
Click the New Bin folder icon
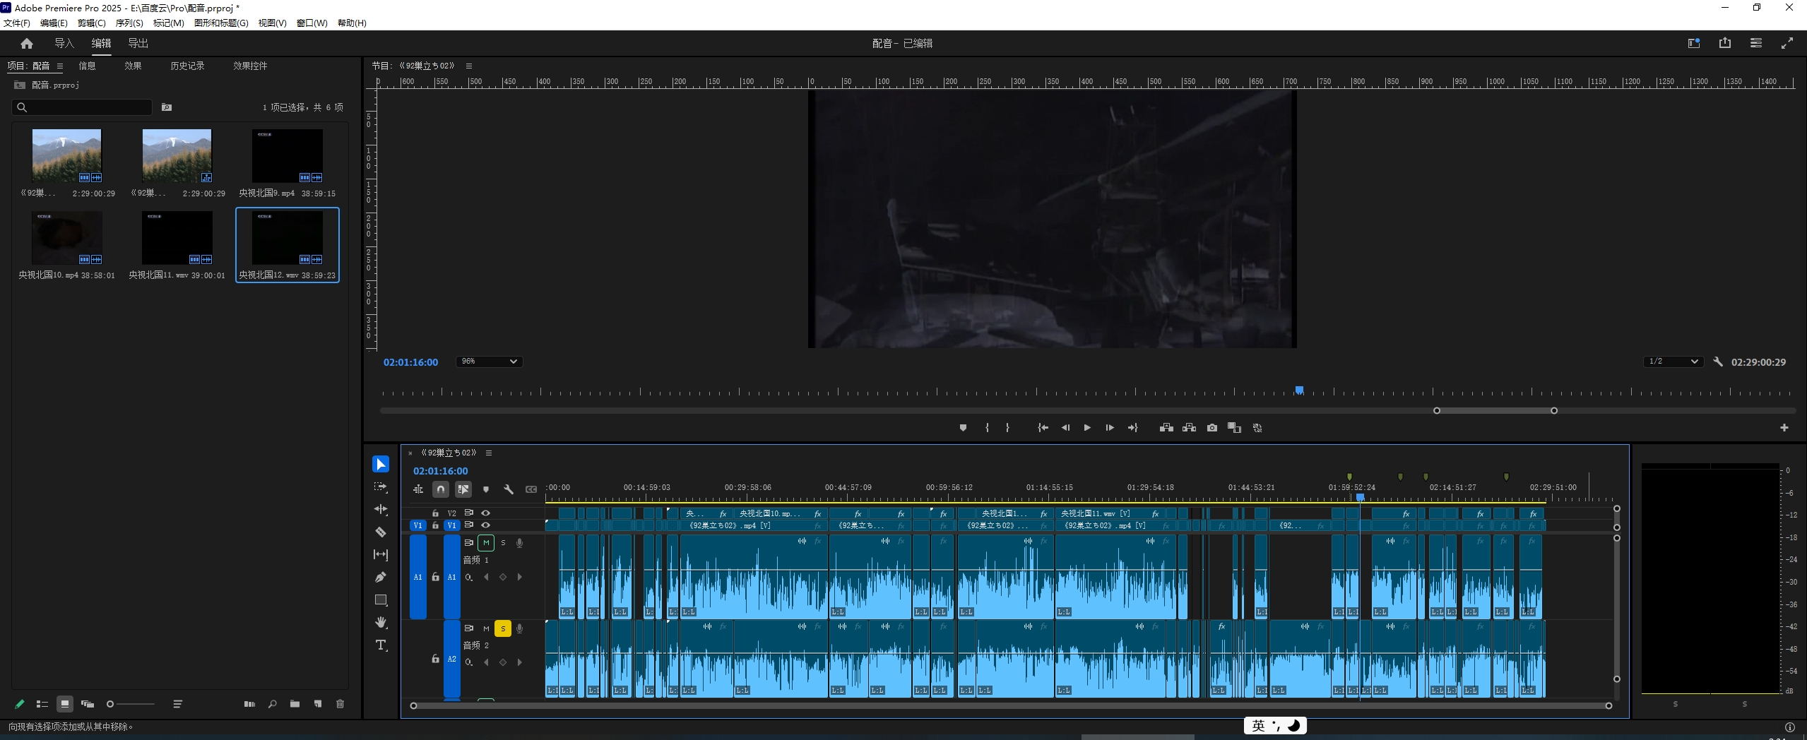click(295, 704)
